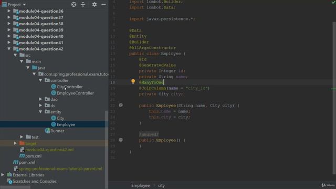Select spring-professional-exam-tutorial-parent.iml file

click(61, 169)
